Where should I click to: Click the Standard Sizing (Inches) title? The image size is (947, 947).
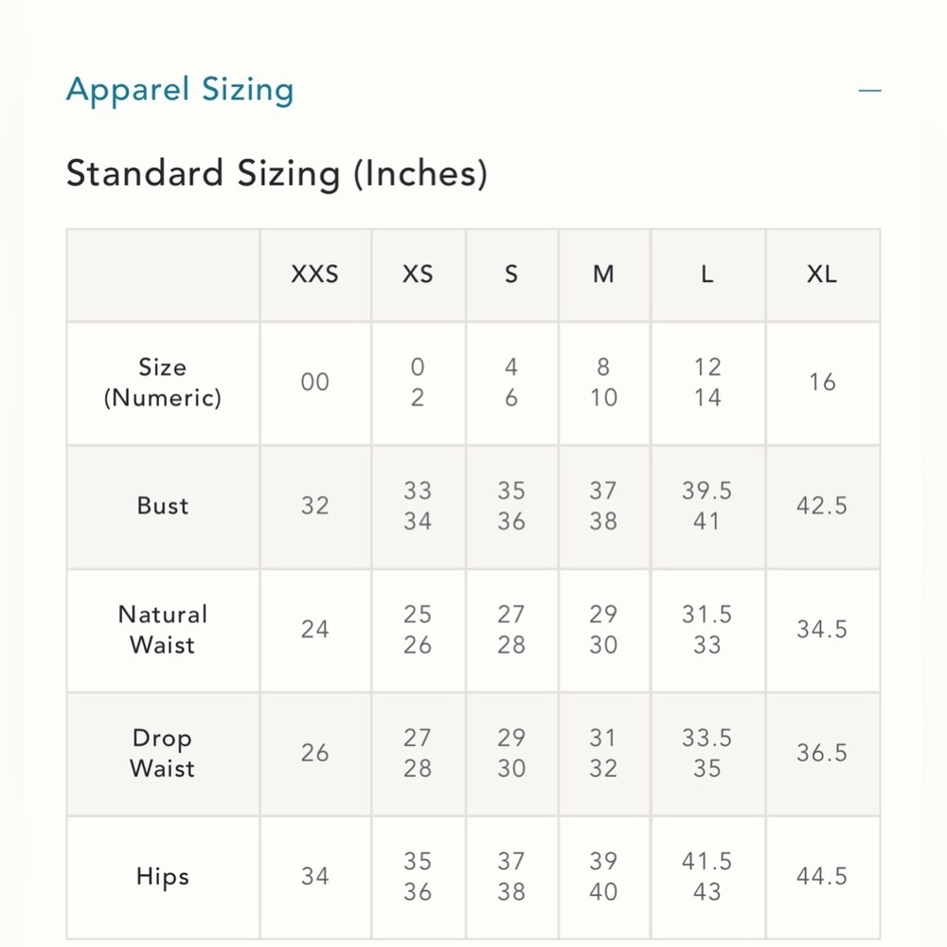[277, 174]
